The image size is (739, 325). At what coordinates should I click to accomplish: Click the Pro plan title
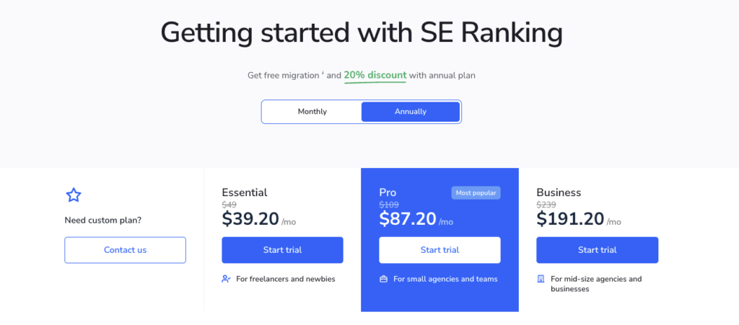388,192
